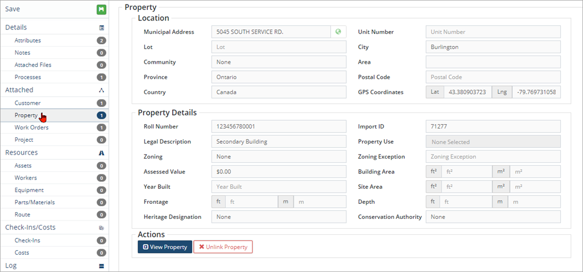
Task: Click the Details section icon
Action: point(102,28)
